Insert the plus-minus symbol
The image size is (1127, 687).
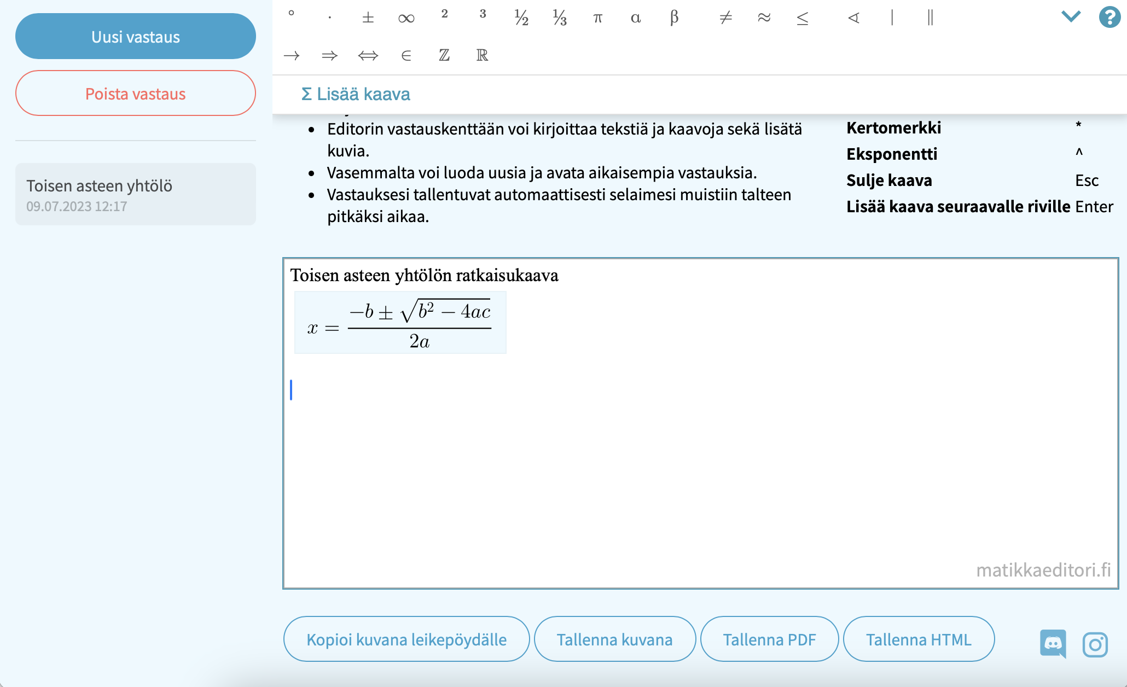368,19
